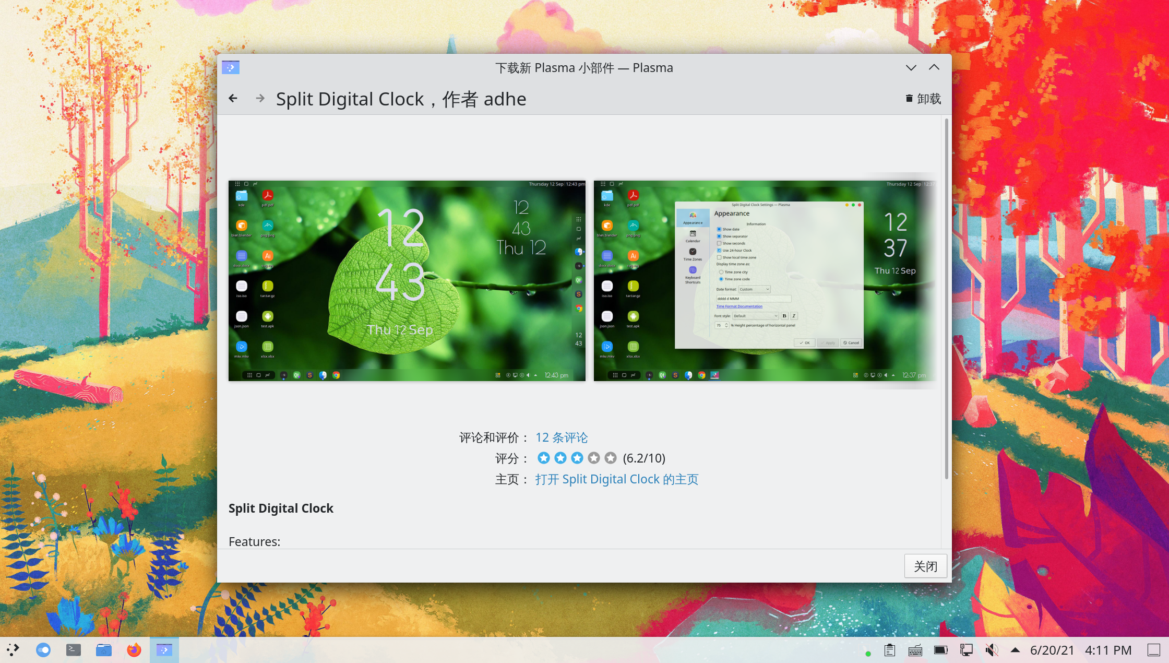1169x663 pixels.
Task: Open the Dolphin file manager taskbar icon
Action: [x=103, y=649]
